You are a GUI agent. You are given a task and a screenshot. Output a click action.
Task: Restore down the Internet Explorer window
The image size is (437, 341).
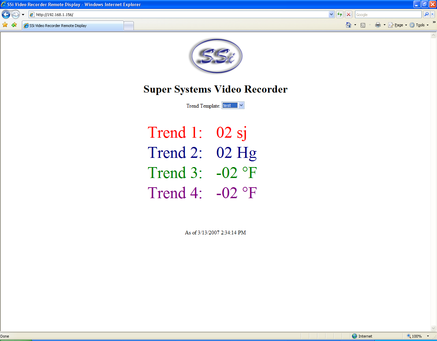[x=425, y=4]
